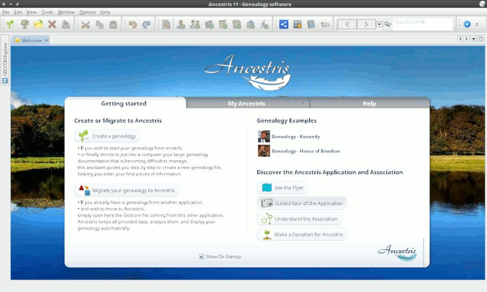Click the GEDCOM Explorer person icon on sidebar
487x292 pixels.
(5, 81)
